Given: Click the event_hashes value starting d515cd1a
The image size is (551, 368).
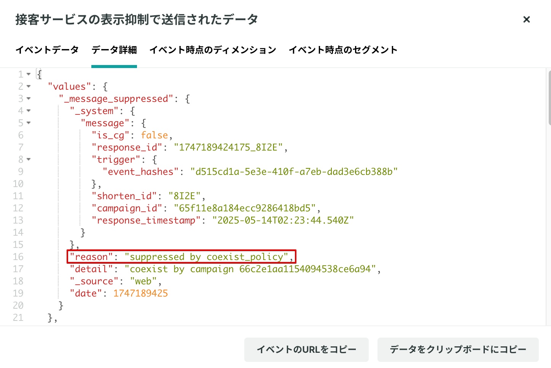Looking at the screenshot, I should 294,172.
